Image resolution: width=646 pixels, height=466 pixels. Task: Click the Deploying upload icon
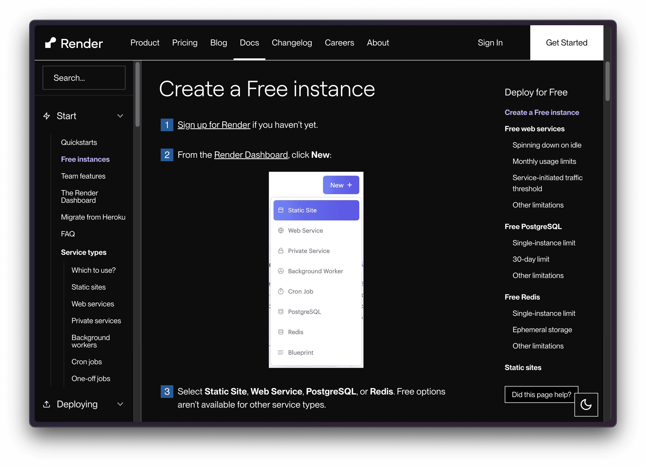pyautogui.click(x=47, y=404)
